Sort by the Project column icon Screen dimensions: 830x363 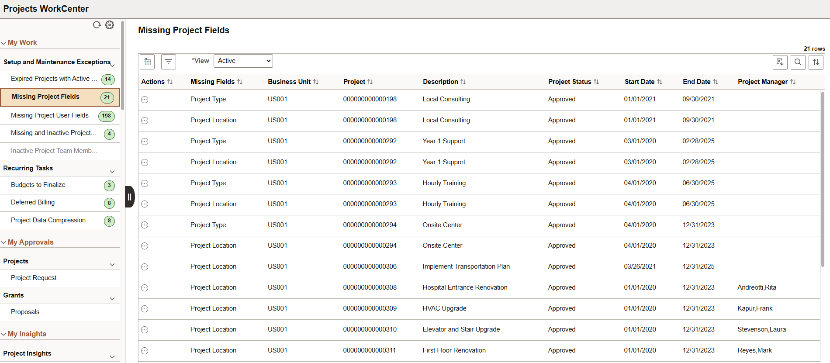(x=370, y=82)
